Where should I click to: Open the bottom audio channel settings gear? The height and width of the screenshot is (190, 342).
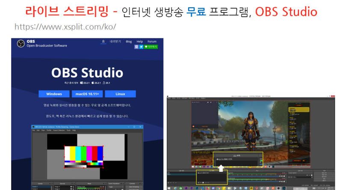coord(284,181)
